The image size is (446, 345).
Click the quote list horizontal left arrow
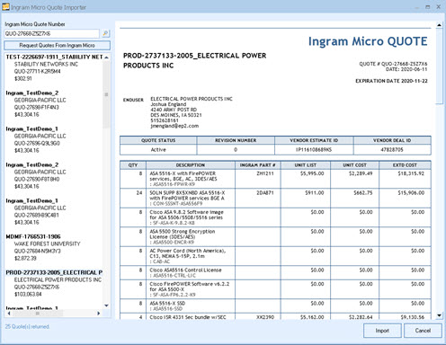pyautogui.click(x=9, y=314)
